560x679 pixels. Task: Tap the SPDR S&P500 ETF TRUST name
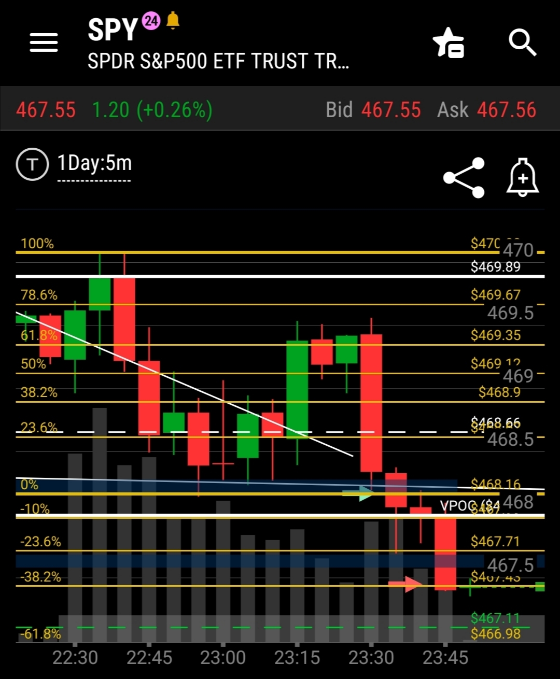(x=218, y=61)
